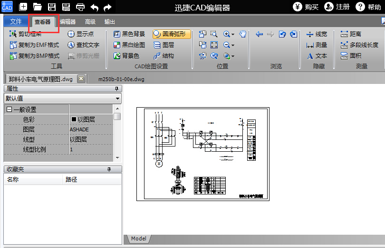Toggle black background (黑色背景)
The height and width of the screenshot is (248, 385).
coord(129,34)
